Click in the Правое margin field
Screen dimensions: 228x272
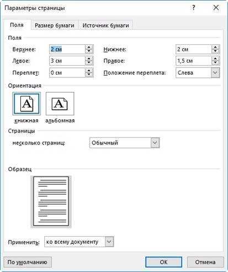193,61
